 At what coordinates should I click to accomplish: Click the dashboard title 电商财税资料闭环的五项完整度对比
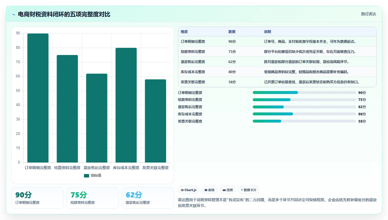64,14
